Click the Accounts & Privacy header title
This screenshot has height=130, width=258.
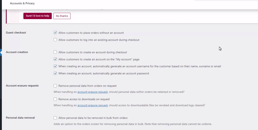coord(22,3)
